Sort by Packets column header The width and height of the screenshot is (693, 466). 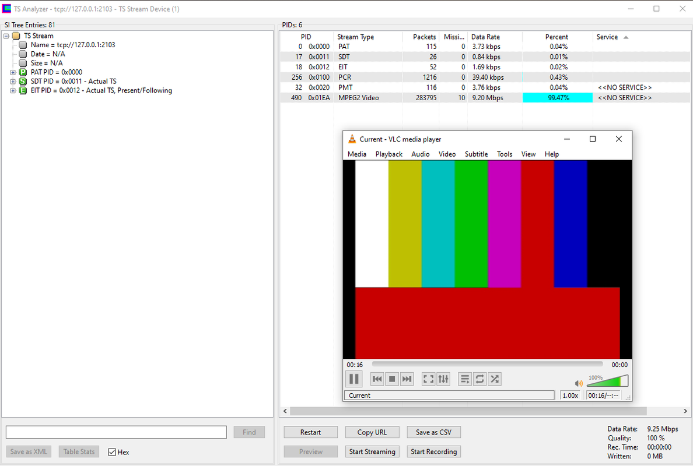[x=421, y=37]
